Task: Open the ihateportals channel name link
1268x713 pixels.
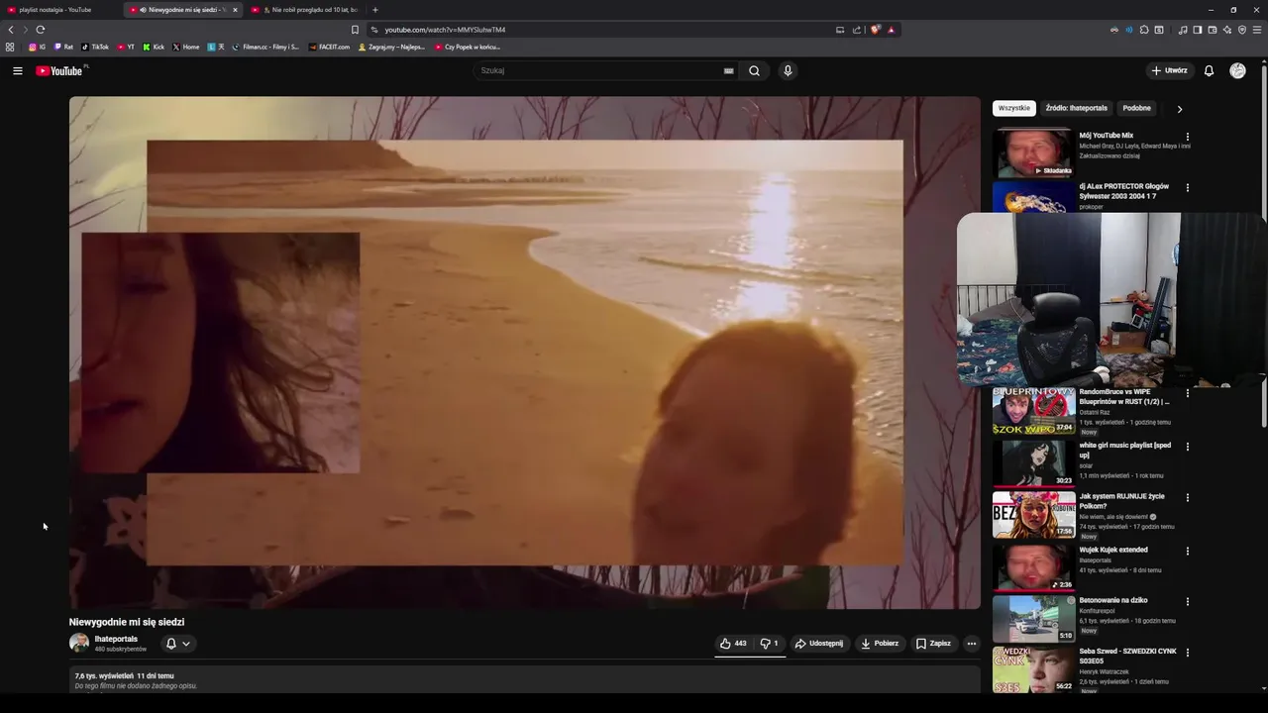Action: click(x=116, y=639)
